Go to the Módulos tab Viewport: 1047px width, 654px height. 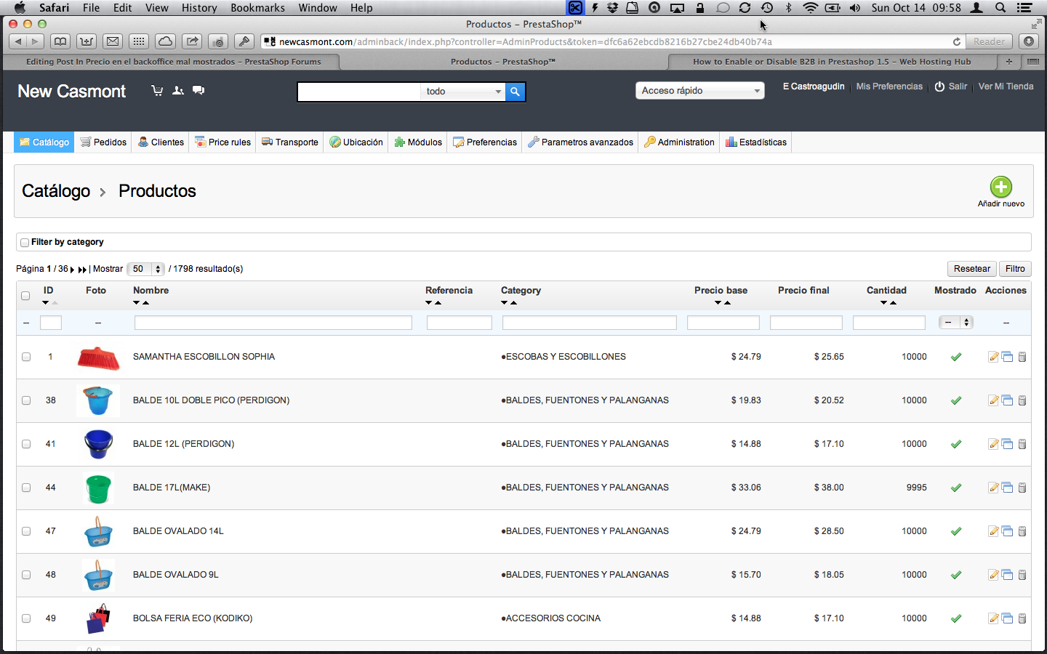[418, 142]
